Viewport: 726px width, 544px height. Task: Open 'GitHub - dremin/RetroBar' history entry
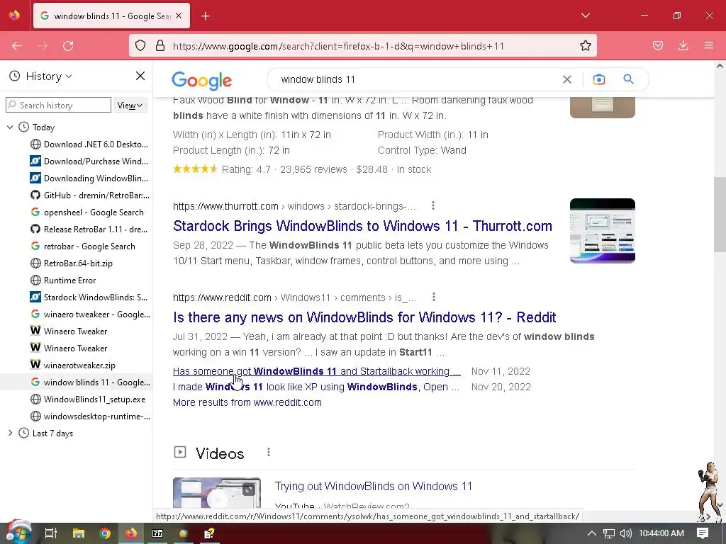click(89, 195)
